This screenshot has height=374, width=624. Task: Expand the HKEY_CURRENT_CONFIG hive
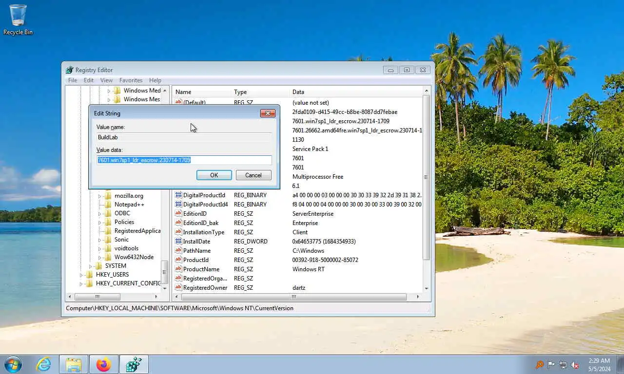[81, 283]
